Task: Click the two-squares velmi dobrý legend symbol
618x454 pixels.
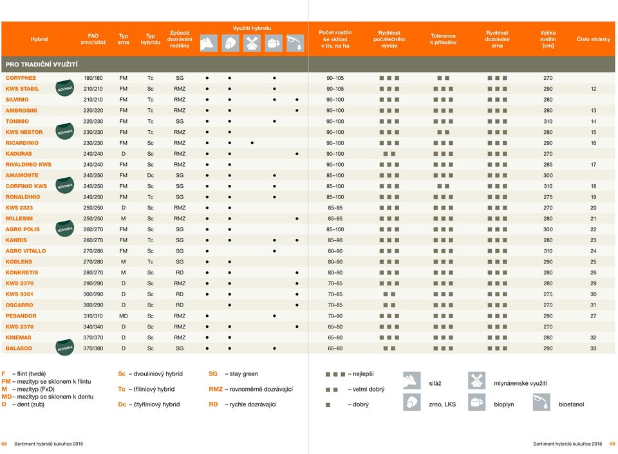Action: [x=332, y=390]
